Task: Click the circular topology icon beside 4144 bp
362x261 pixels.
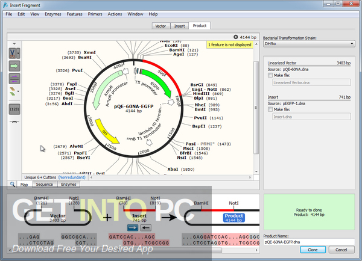Action: point(236,37)
